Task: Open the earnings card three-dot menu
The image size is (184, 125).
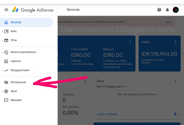Action: click(130, 42)
